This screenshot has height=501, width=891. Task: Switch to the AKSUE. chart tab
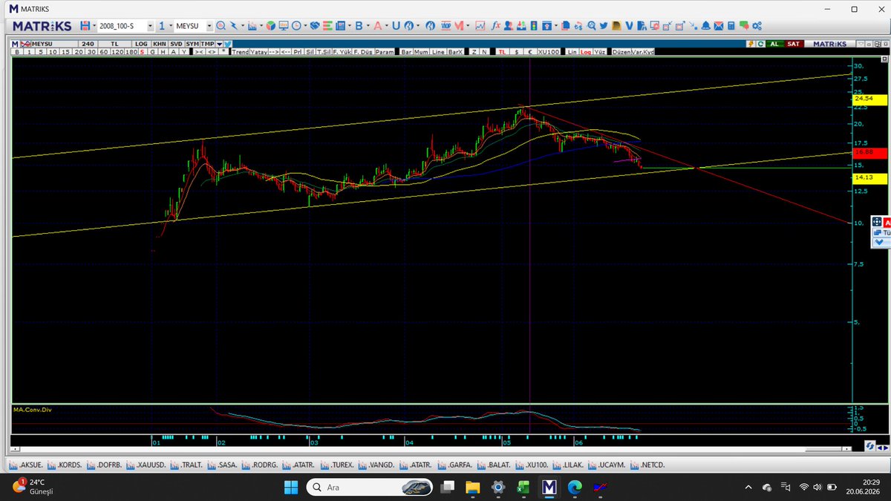[26, 465]
